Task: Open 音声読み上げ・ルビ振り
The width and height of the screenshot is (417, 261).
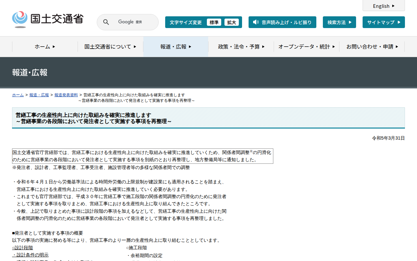Action: click(282, 22)
